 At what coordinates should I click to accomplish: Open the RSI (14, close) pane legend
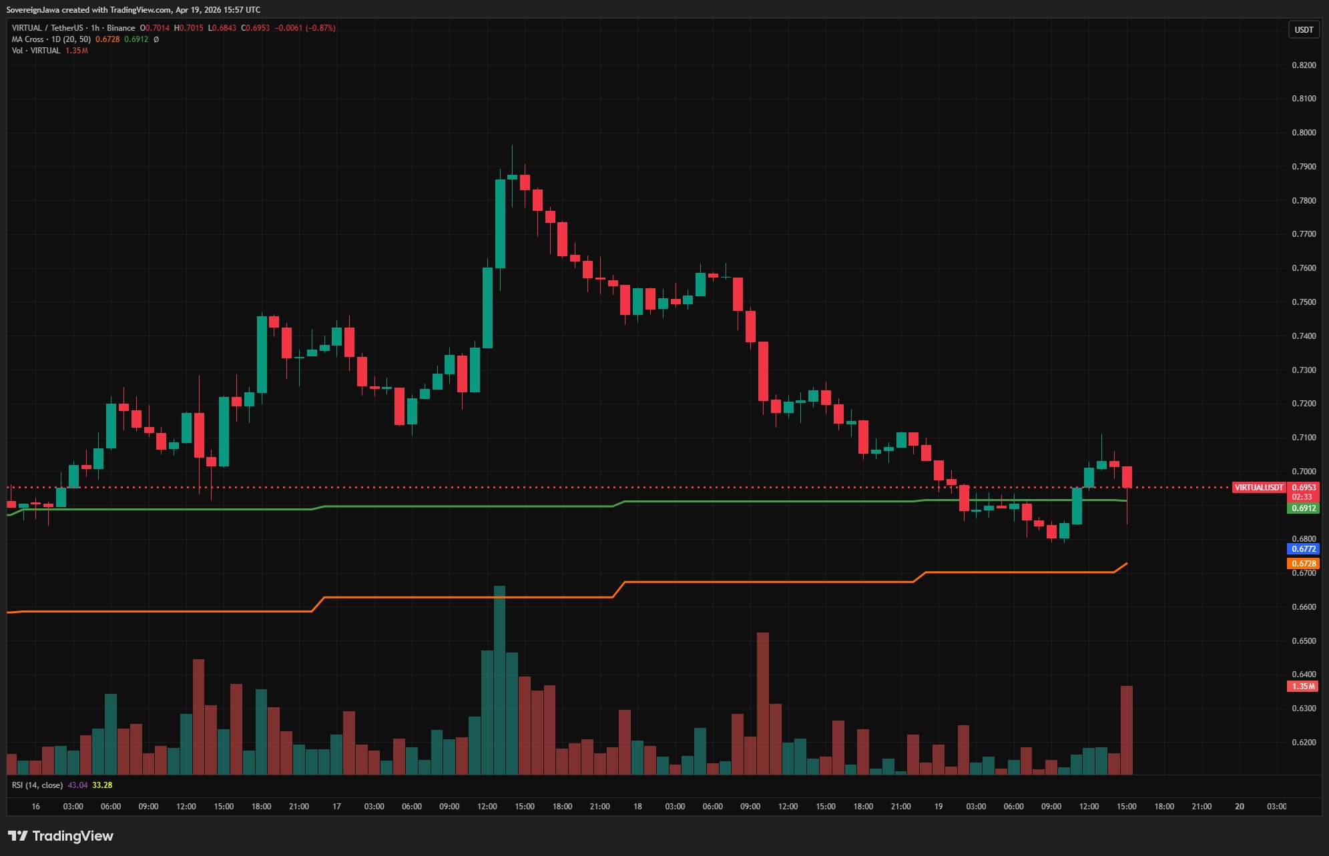37,785
